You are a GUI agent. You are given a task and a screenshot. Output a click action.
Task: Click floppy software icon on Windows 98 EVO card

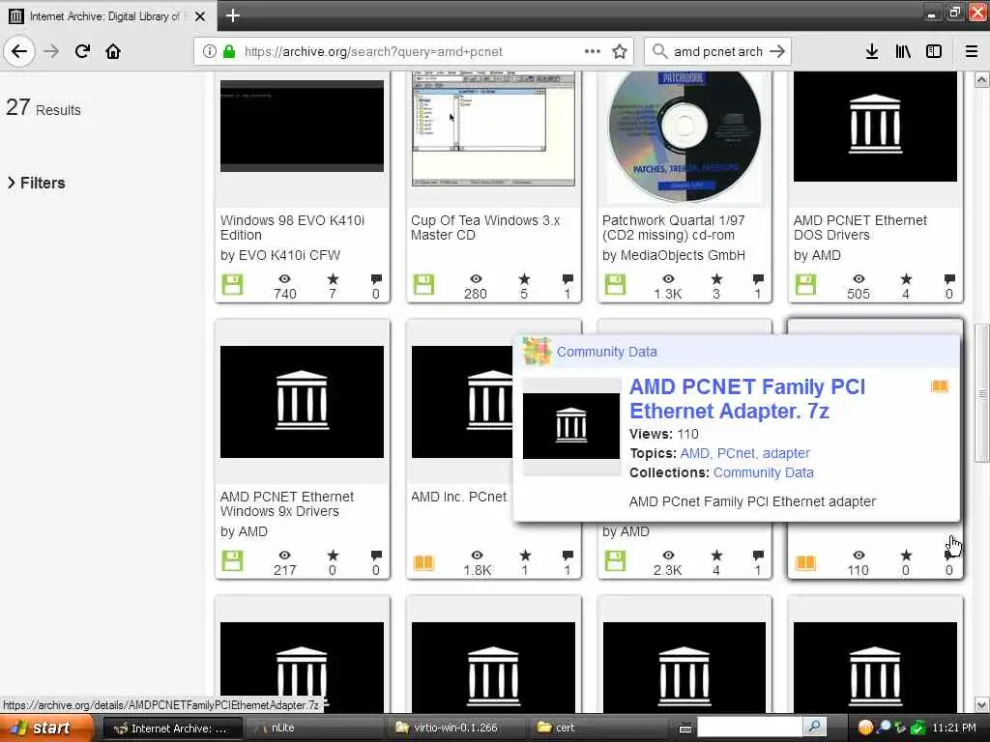point(232,285)
